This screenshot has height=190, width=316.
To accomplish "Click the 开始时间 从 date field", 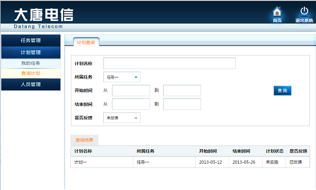I will 131,91.
